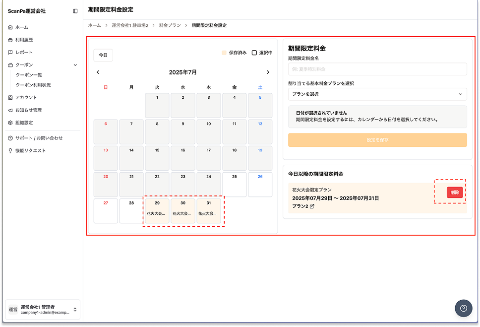480x327 pixels.
Task: Click the 料金プラン breadcrumb link
Action: (170, 25)
